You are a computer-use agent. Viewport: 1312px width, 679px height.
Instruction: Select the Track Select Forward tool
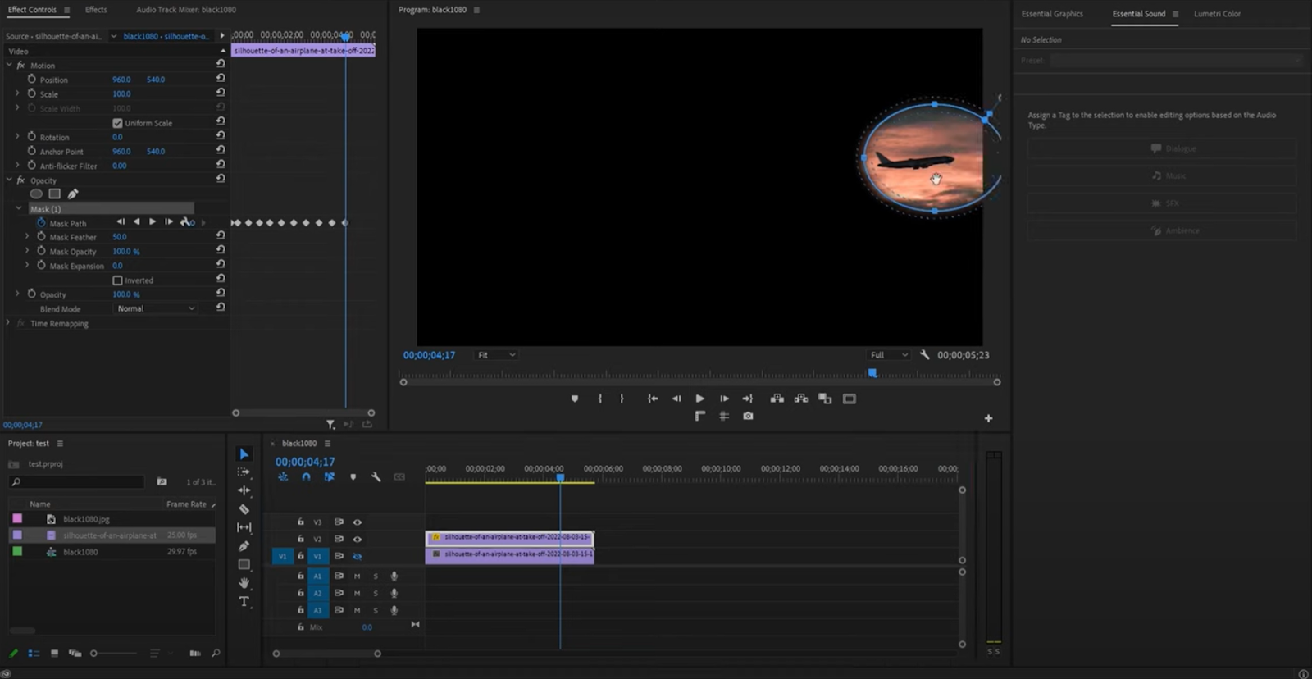244,472
